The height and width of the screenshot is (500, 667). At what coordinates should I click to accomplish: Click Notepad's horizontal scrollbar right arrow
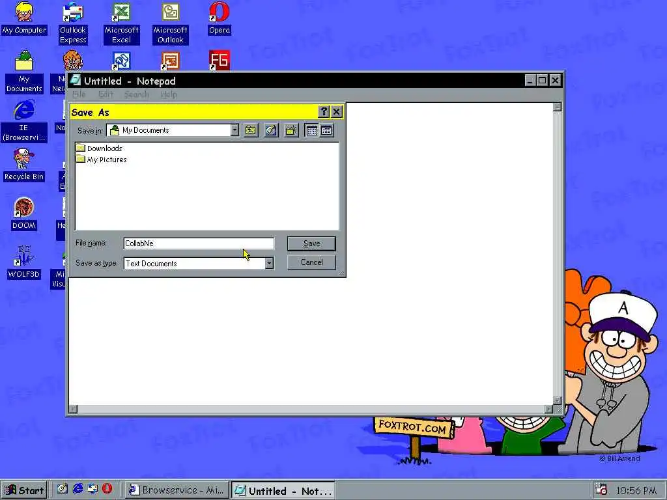coord(548,409)
